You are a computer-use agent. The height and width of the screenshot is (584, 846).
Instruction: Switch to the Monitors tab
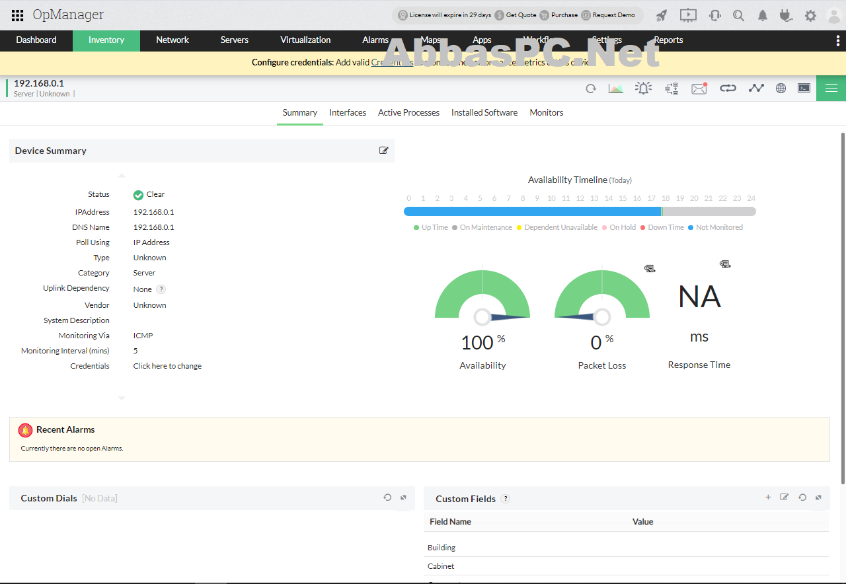point(547,113)
